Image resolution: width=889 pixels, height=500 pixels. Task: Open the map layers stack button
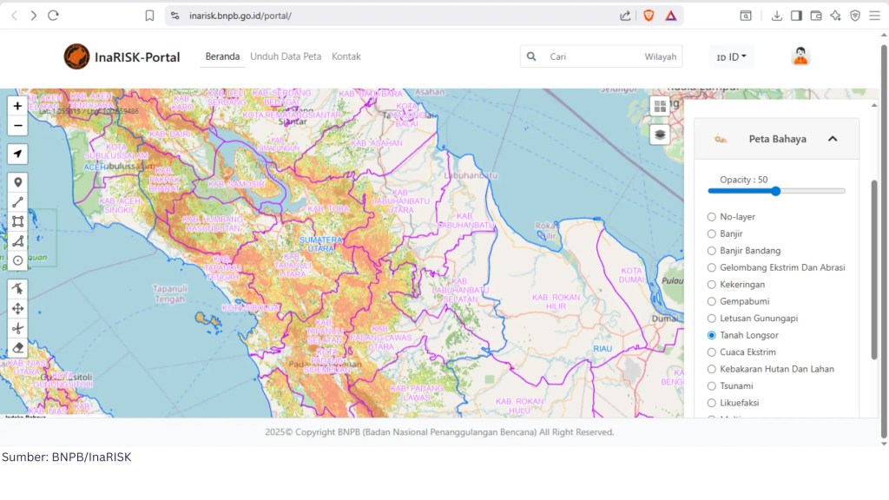pyautogui.click(x=660, y=135)
